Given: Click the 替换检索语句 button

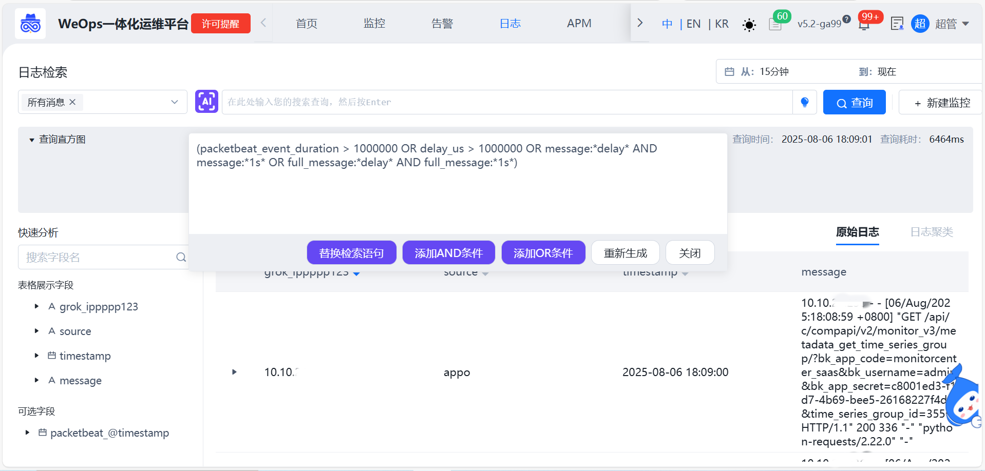Looking at the screenshot, I should click(351, 252).
